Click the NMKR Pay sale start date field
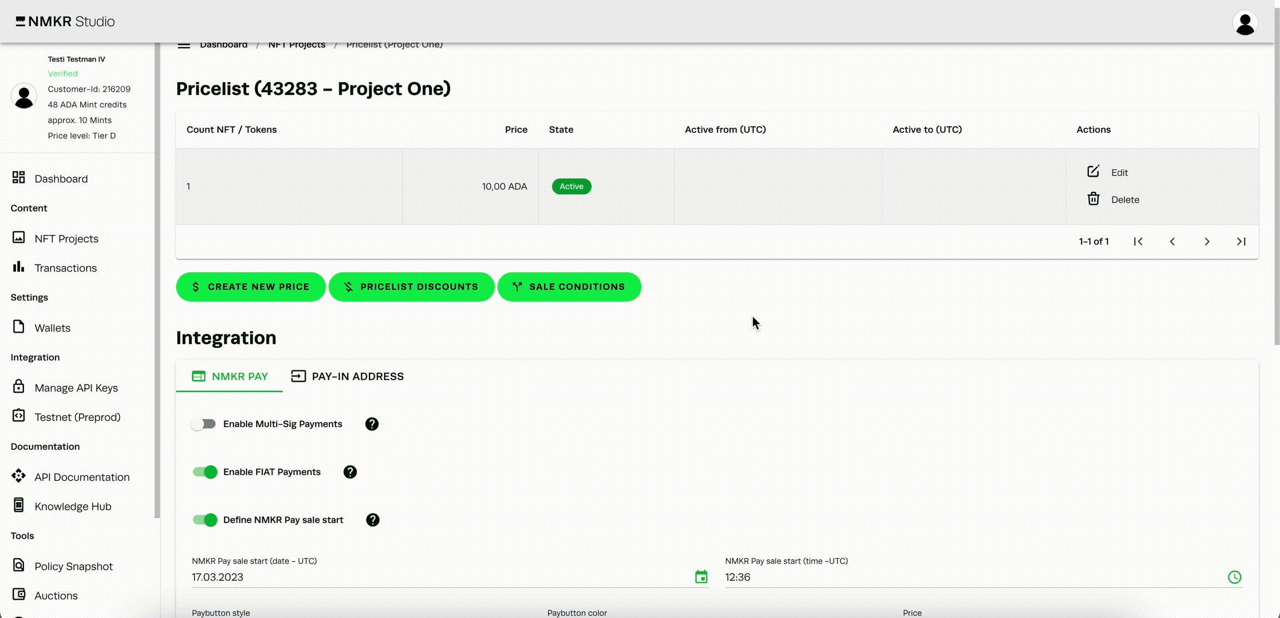 point(439,577)
